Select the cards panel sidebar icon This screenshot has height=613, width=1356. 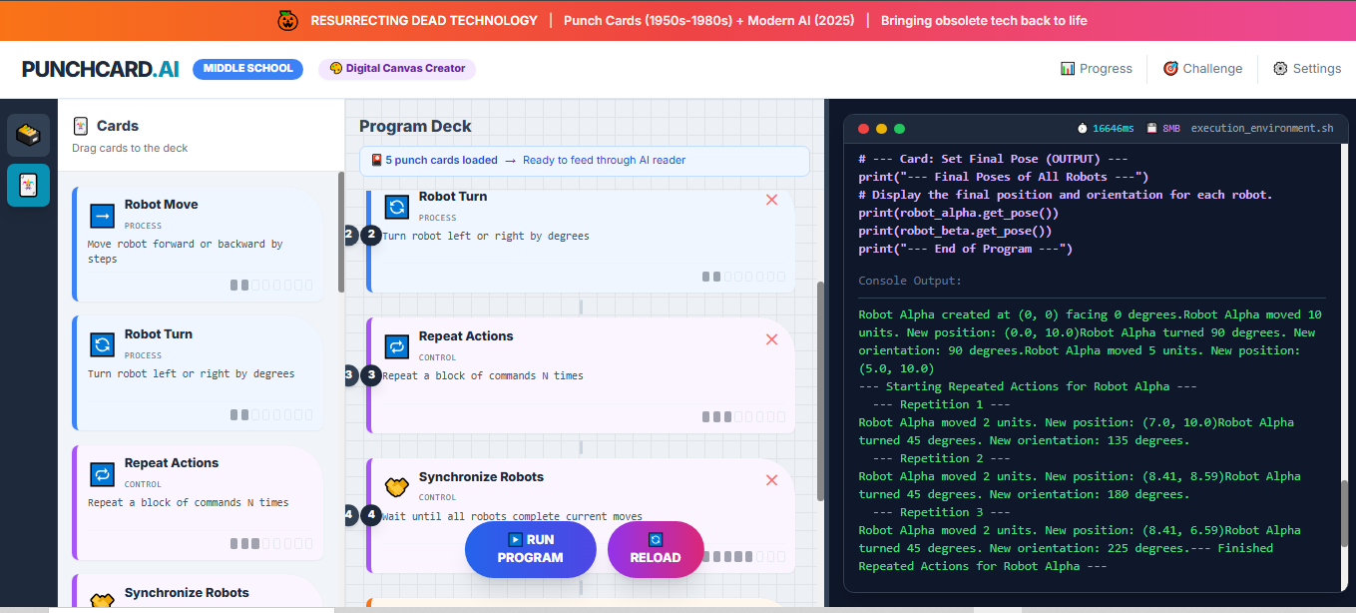[29, 186]
